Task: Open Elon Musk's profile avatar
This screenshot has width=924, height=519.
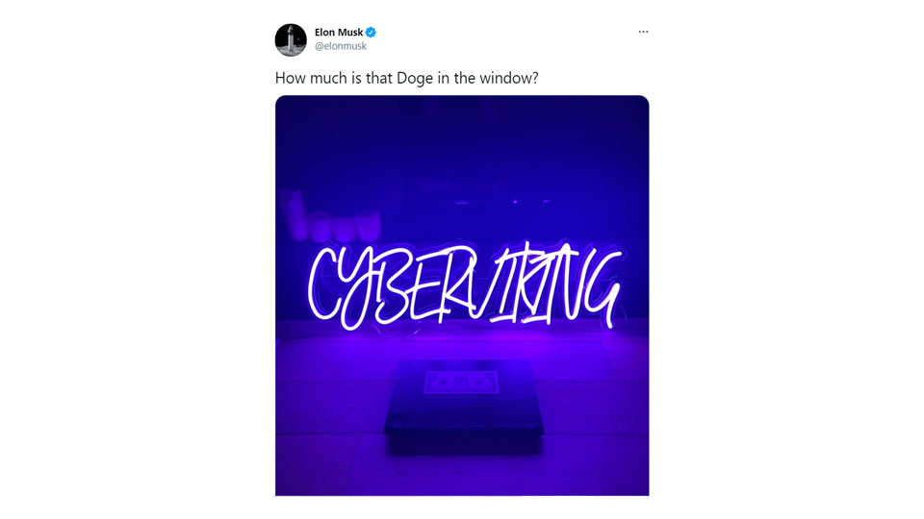Action: click(291, 40)
